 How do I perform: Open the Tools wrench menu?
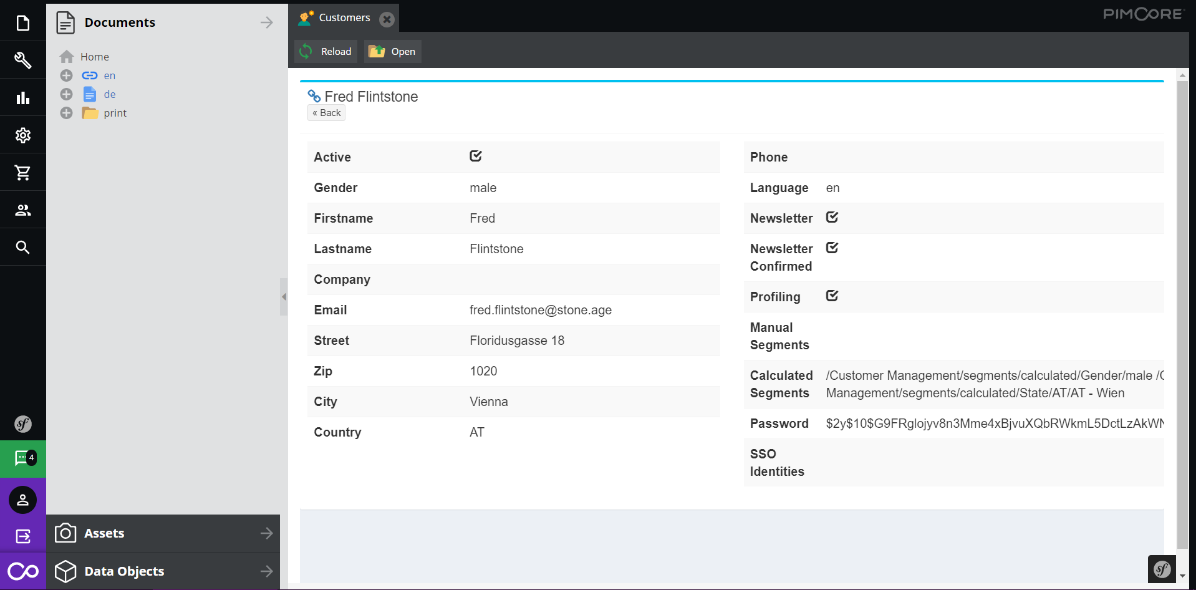click(23, 60)
